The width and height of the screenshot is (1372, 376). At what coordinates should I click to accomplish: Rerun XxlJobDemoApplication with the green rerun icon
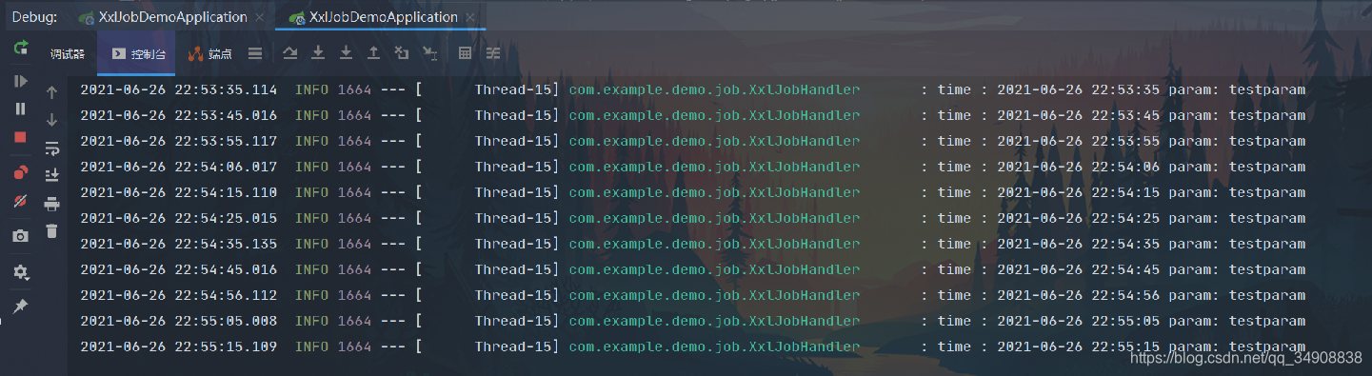(21, 48)
